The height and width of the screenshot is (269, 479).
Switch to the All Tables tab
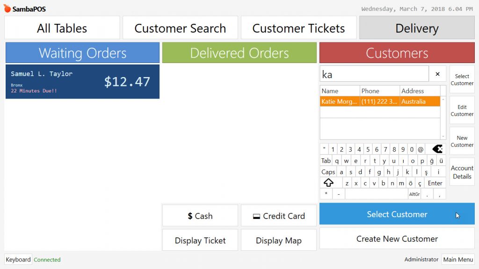[62, 28]
